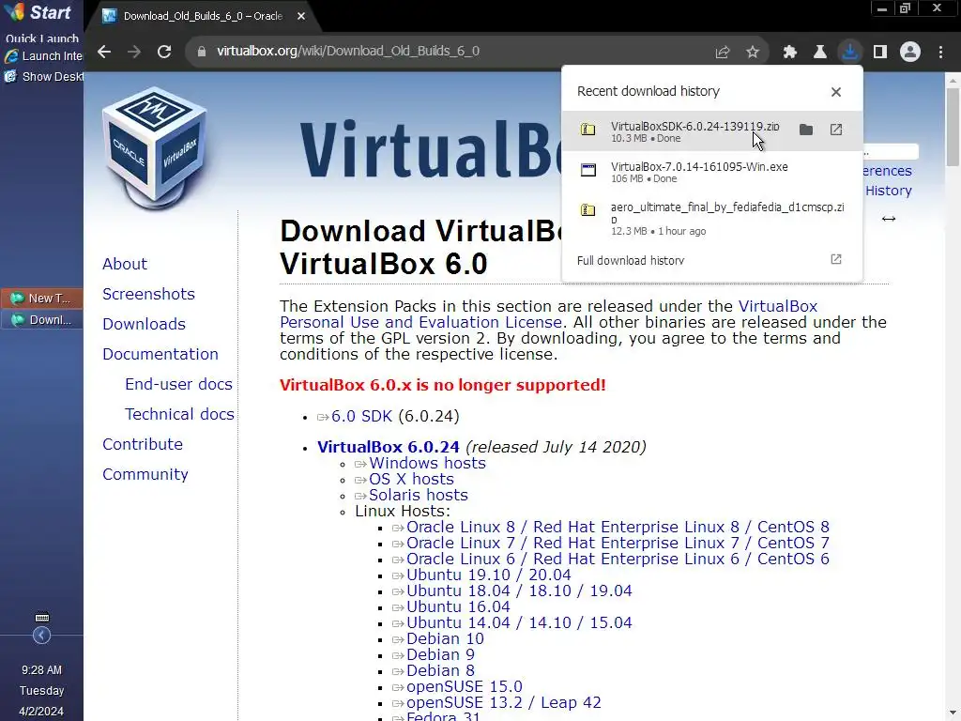
Task: Open Technical docs link
Action: (x=179, y=414)
